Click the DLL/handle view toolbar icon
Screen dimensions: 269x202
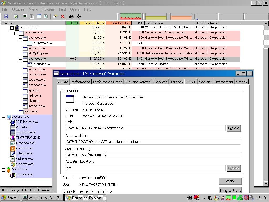tap(46, 17)
